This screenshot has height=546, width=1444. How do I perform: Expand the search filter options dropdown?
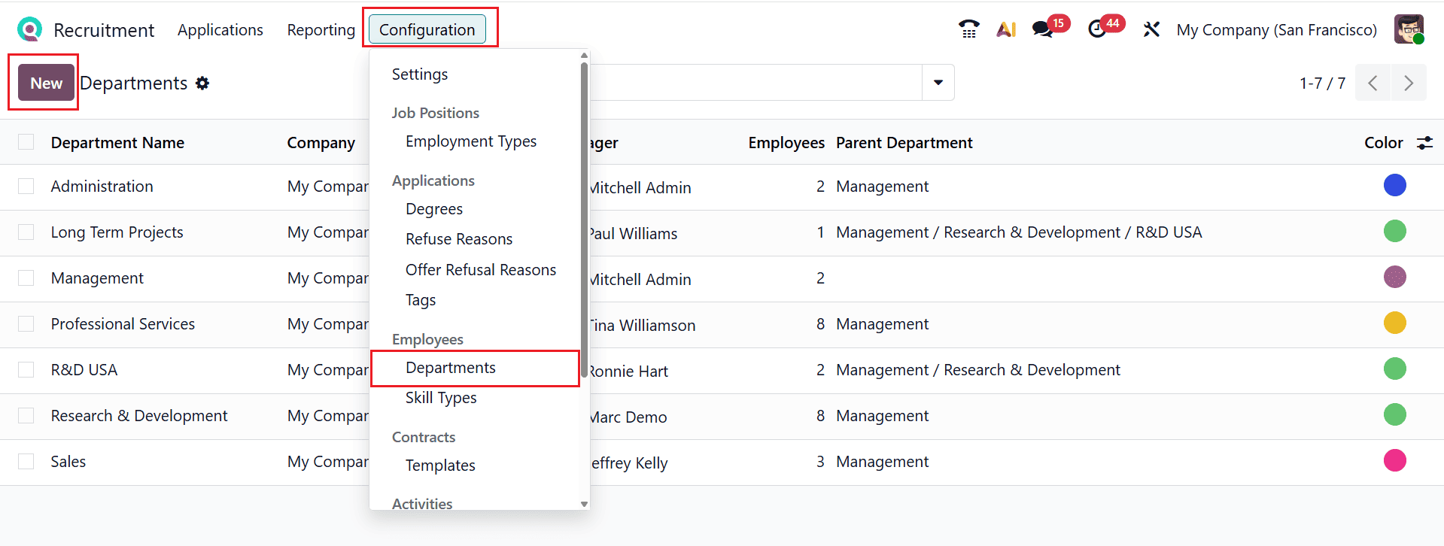[938, 83]
